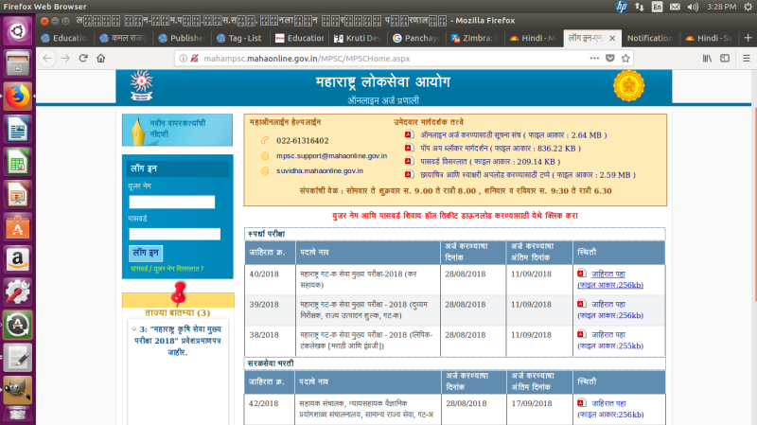Open the keyboard language En indicator

657,7
